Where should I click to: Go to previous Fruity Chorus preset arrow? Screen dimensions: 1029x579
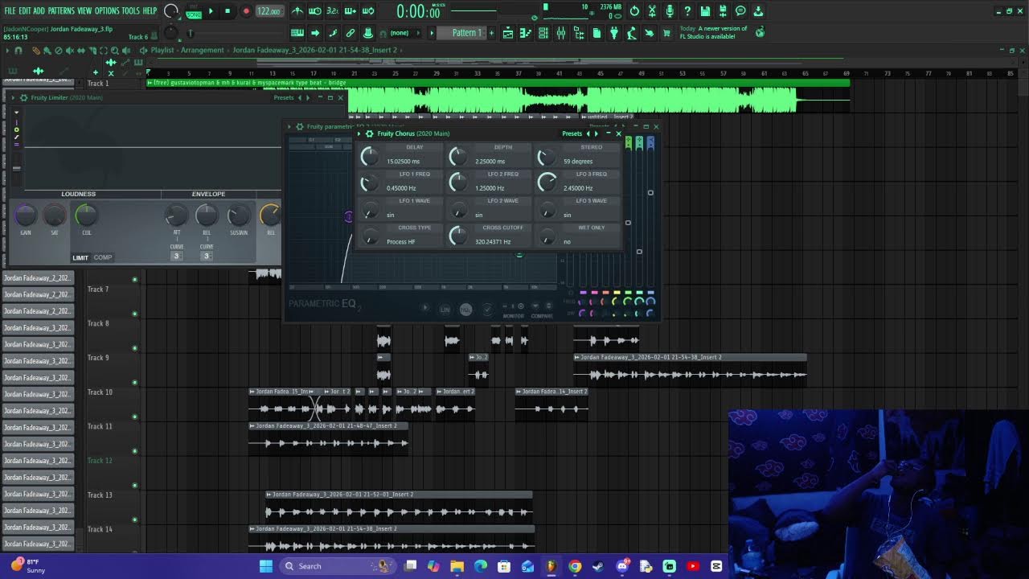click(x=588, y=133)
